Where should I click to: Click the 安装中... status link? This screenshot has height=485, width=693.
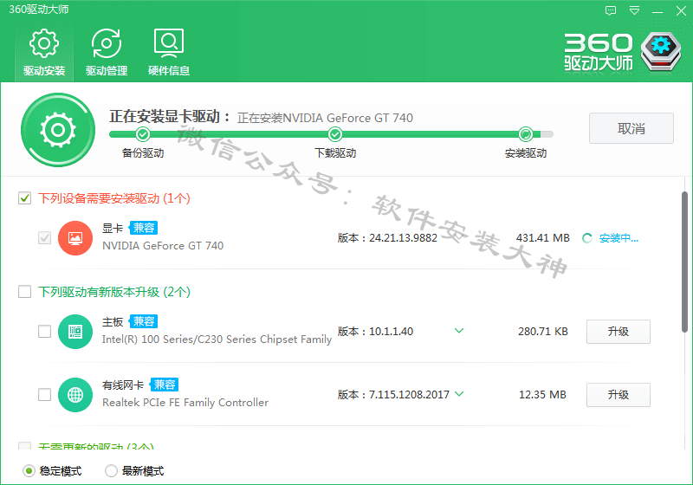coord(619,238)
